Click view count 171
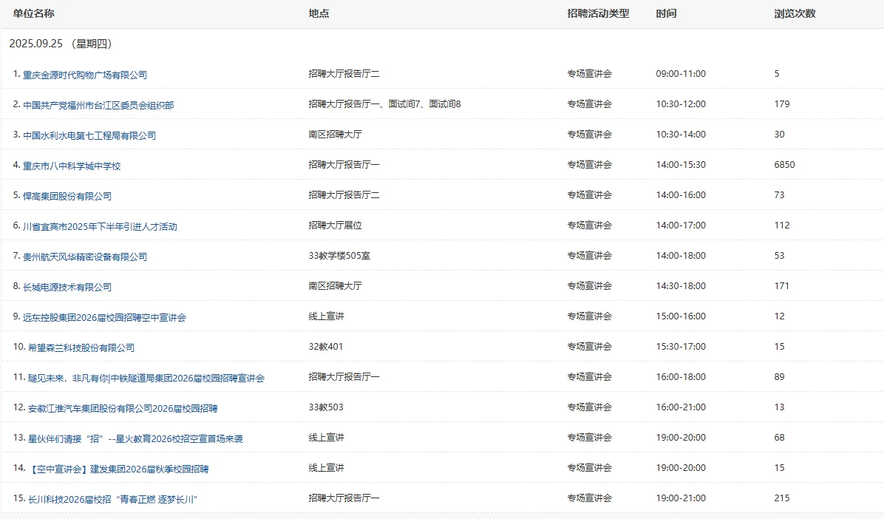The height and width of the screenshot is (519, 884). pos(781,287)
